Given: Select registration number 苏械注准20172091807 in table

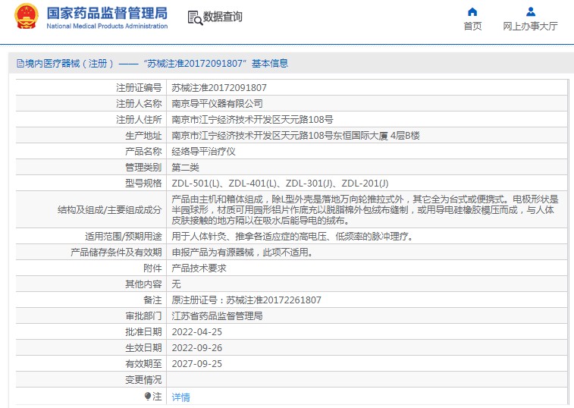Looking at the screenshot, I should 219,87.
